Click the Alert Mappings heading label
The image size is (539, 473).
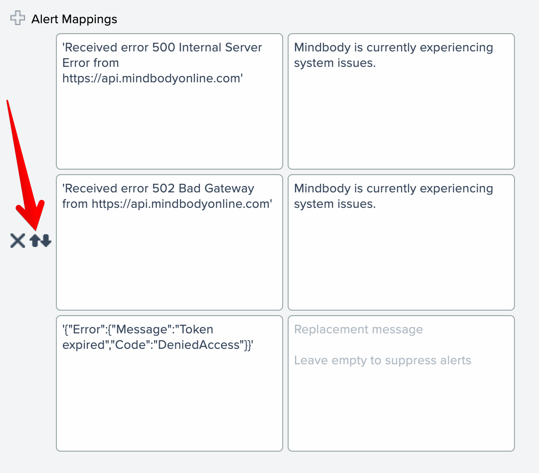[74, 19]
